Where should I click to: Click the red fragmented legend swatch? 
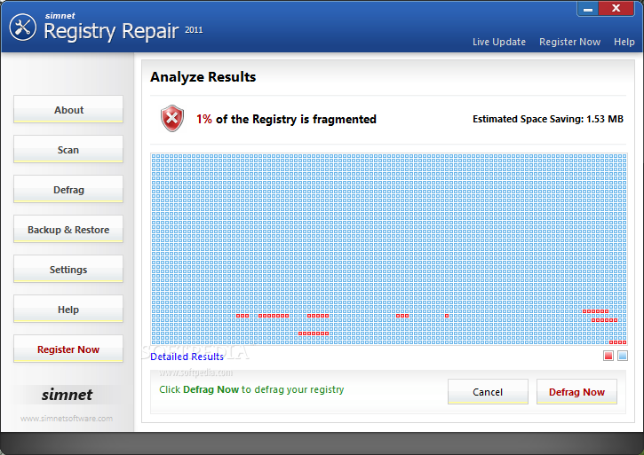pyautogui.click(x=608, y=356)
